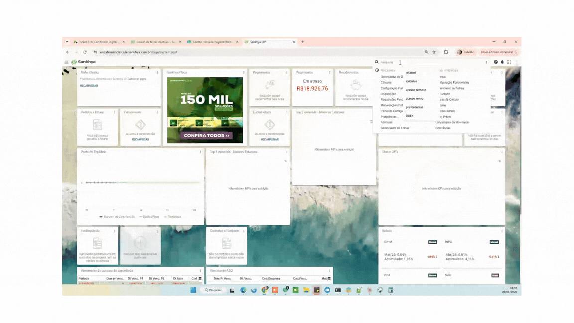This screenshot has height=323, width=574.
Task: Open column settings in Vencimento ASO table
Action: point(329,278)
